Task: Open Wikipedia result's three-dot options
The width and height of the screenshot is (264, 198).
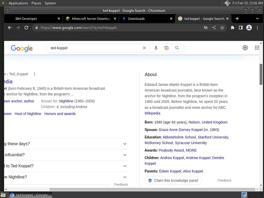Action: click(x=35, y=74)
